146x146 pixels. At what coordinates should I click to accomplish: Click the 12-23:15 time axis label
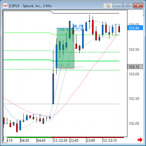point(110,141)
